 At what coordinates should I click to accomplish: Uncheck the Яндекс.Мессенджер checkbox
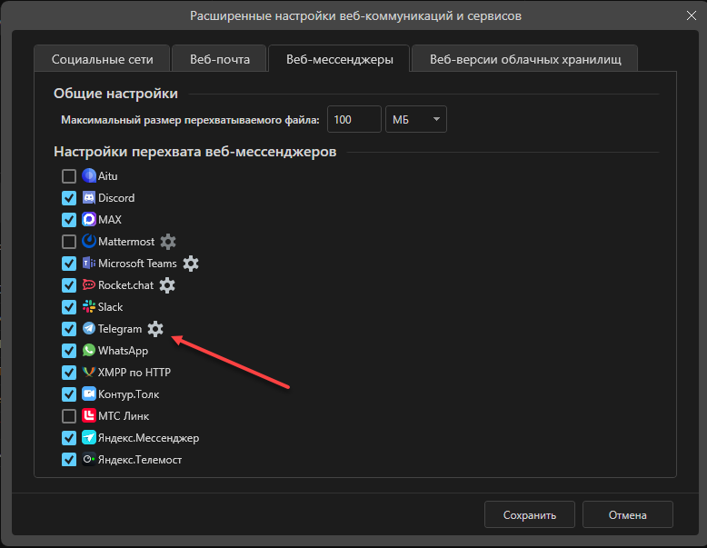pos(69,438)
